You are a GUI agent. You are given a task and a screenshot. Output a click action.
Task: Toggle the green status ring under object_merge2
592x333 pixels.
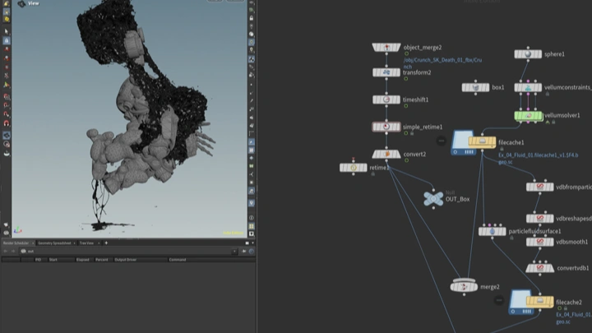(x=407, y=54)
